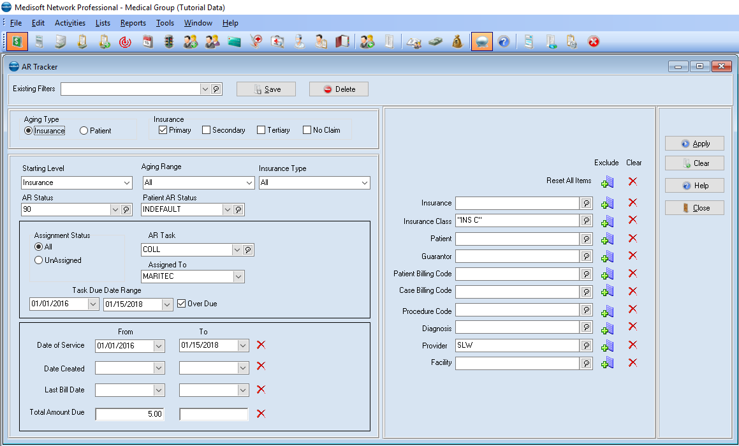739x446 pixels.
Task: Expand the Starting Level dropdown
Action: 127,183
